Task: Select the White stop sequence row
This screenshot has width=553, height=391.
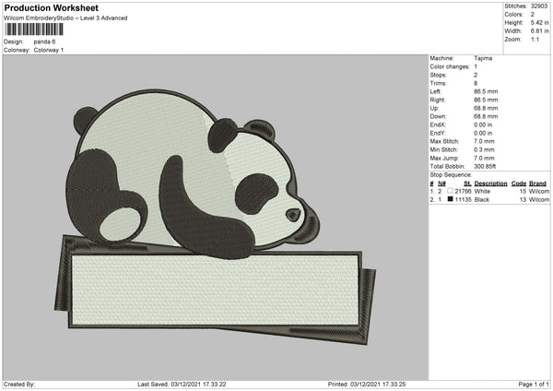Action: click(488, 191)
